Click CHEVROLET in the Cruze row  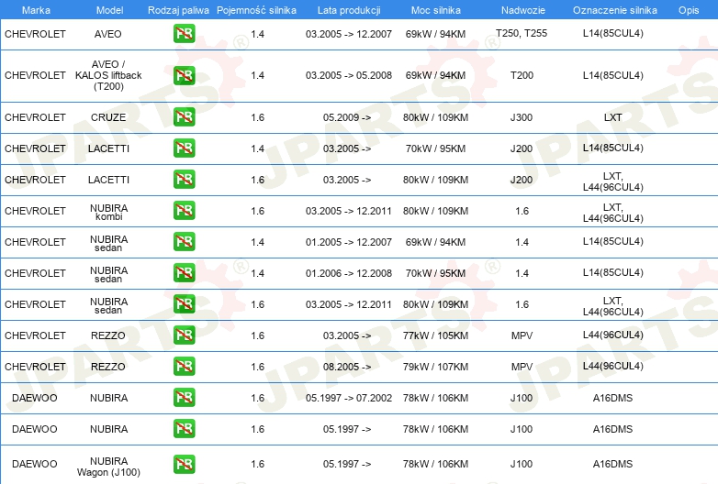pyautogui.click(x=35, y=117)
